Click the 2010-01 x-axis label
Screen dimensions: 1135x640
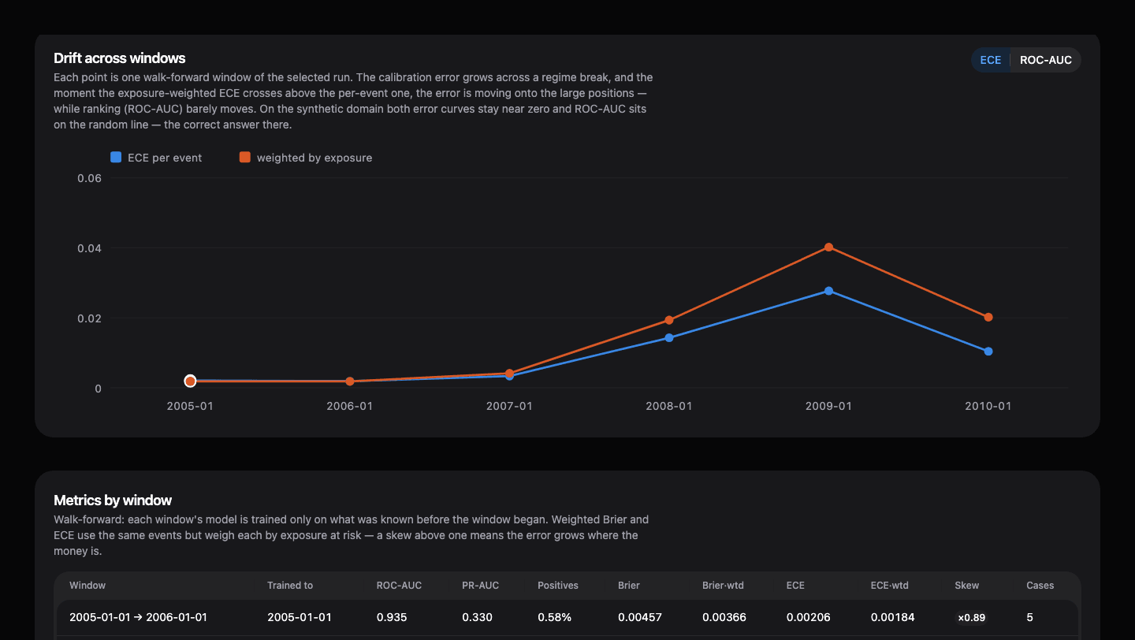[x=988, y=406]
